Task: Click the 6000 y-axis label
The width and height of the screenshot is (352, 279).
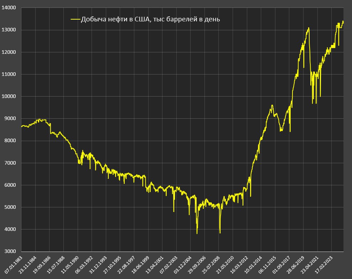Action: [10, 185]
